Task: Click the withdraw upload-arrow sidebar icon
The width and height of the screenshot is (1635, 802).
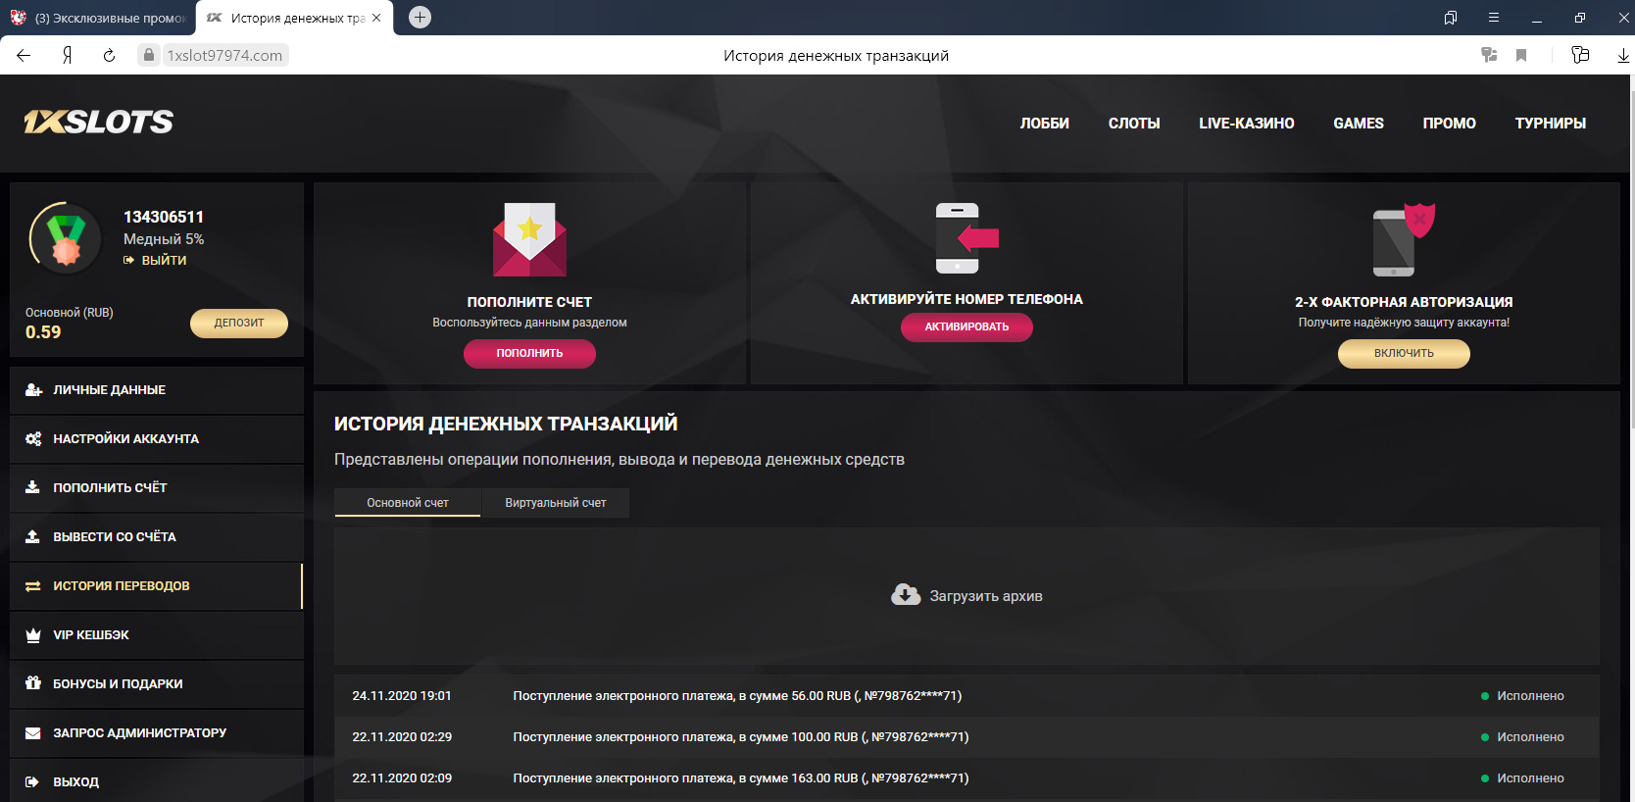Action: pos(32,536)
